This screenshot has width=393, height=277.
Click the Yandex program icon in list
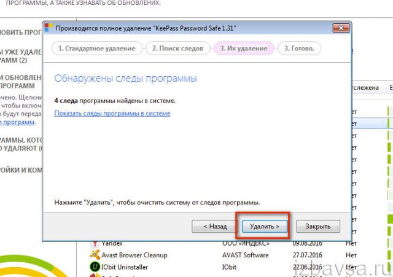(x=95, y=243)
